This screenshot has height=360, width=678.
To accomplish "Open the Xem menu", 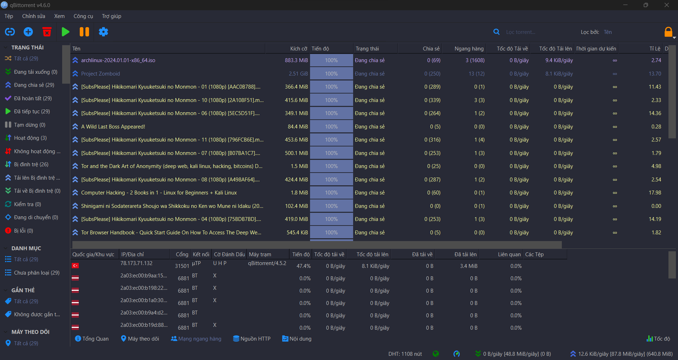I will [x=59, y=16].
